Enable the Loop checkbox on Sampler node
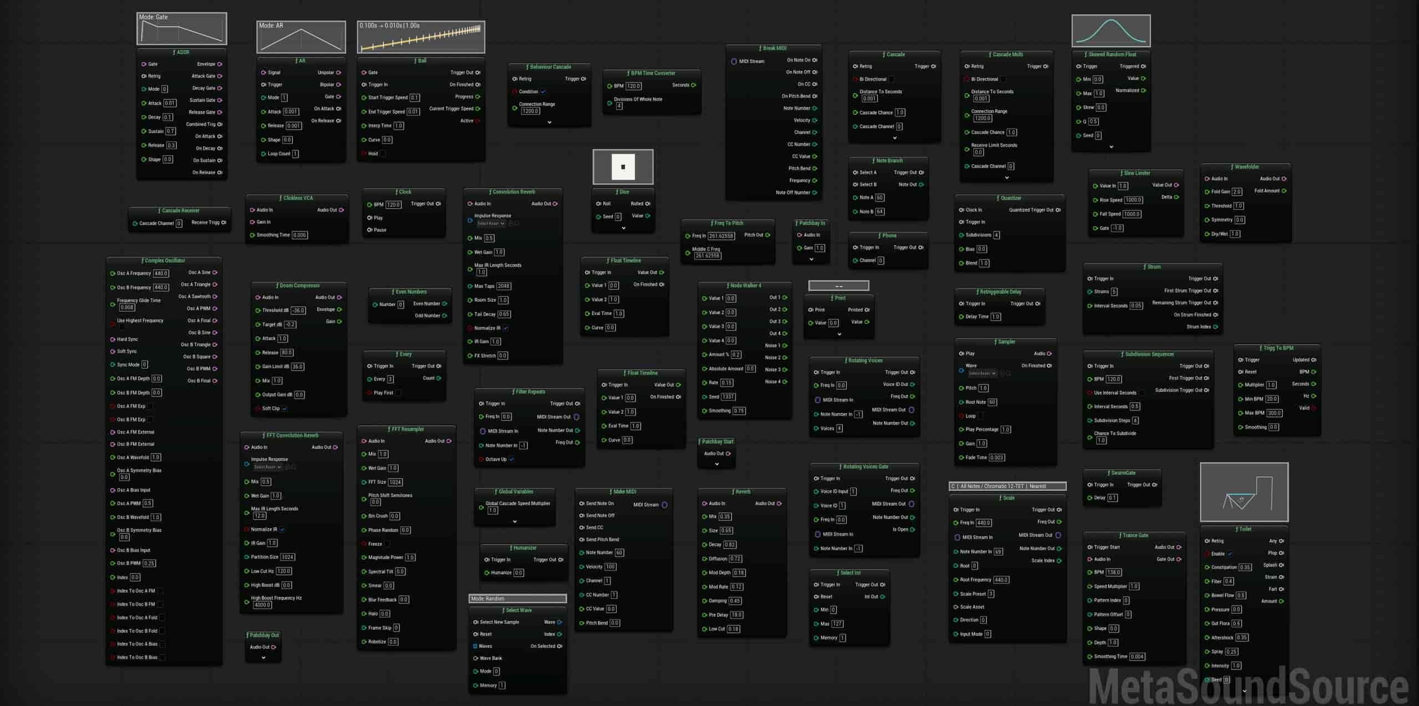 pyautogui.click(x=980, y=416)
